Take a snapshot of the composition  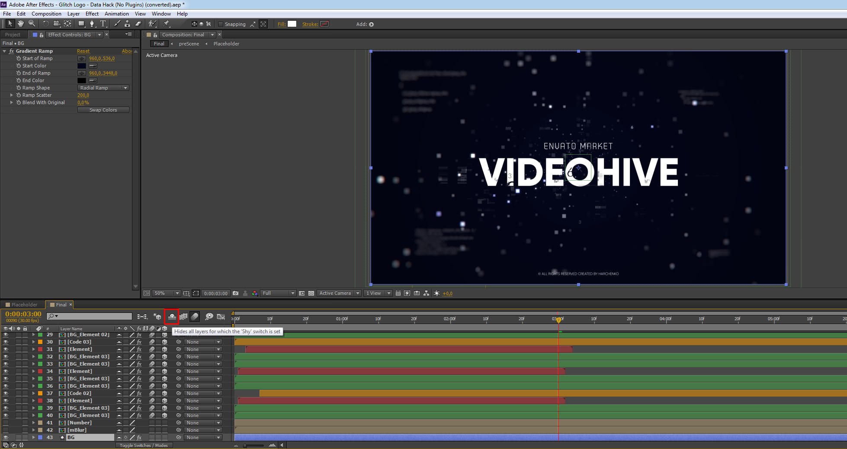tap(235, 293)
